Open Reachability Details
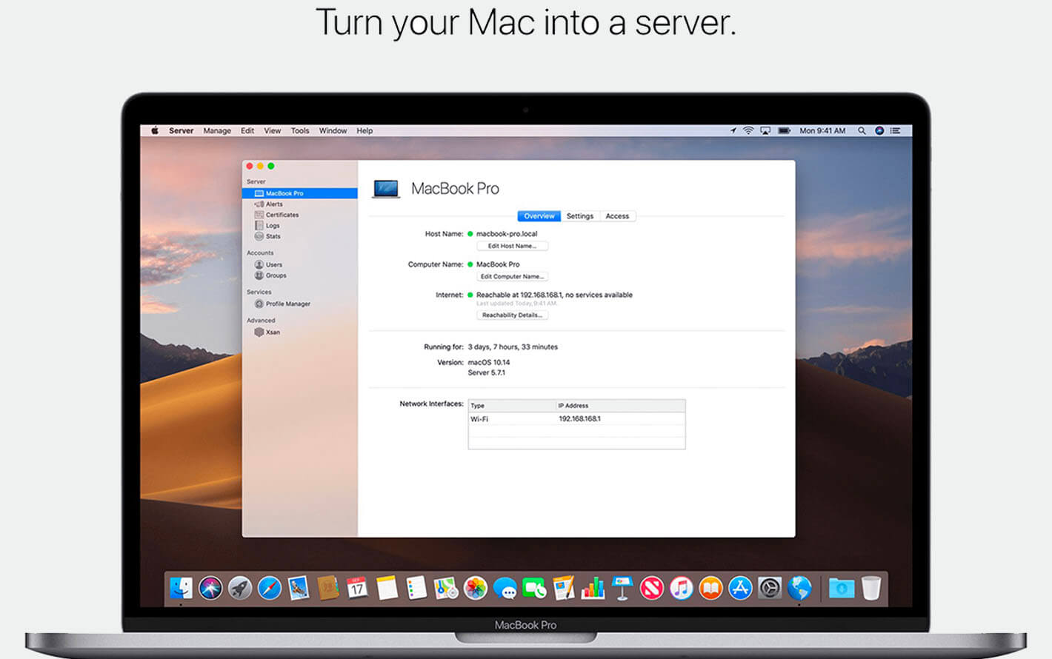 coord(512,315)
